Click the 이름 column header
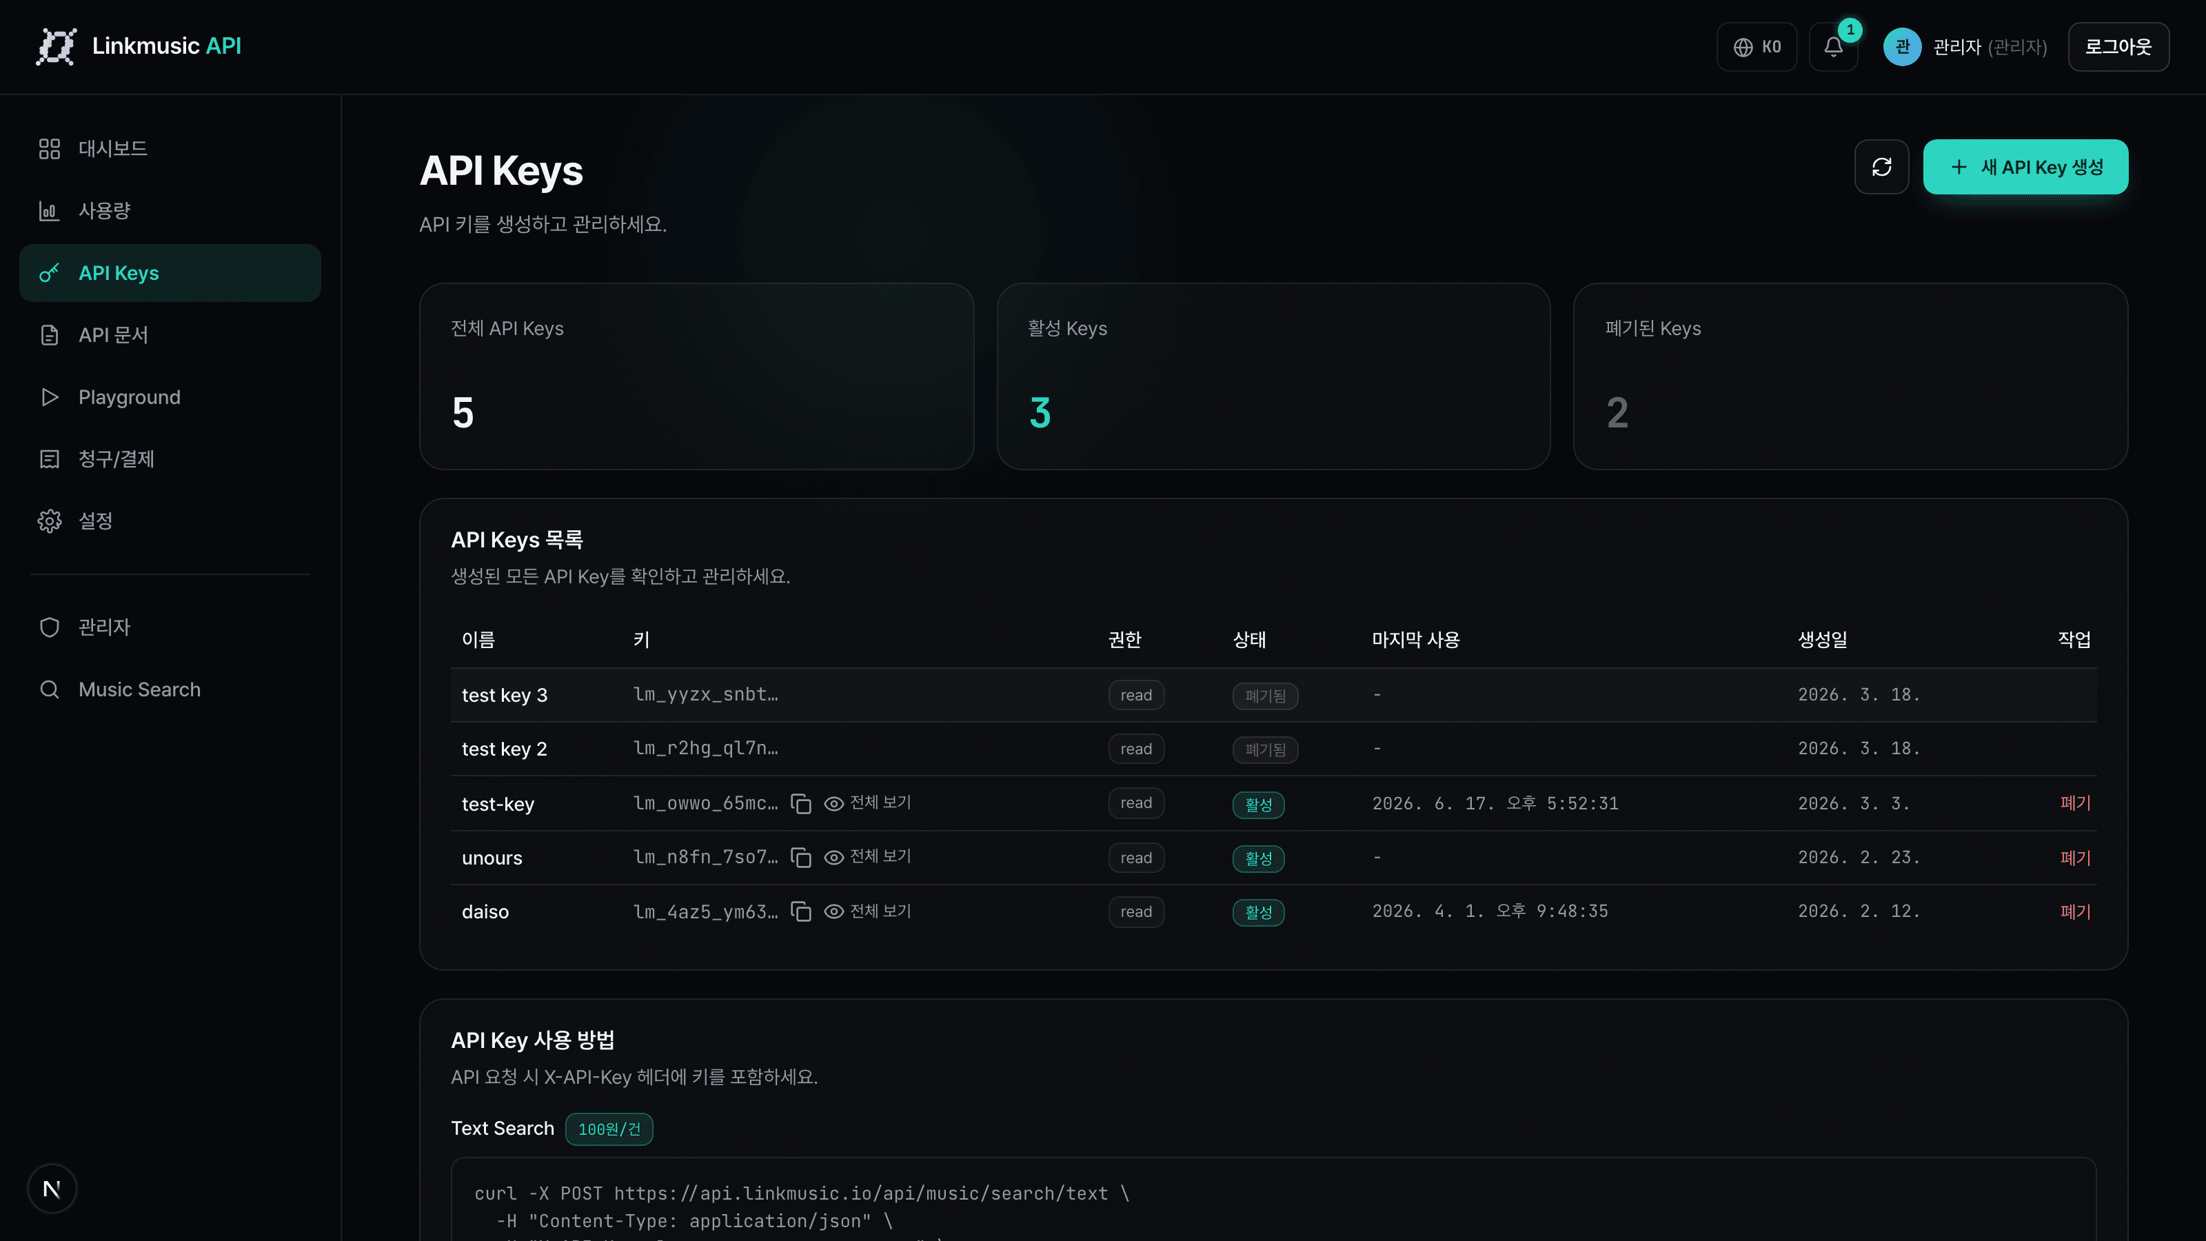Viewport: 2206px width, 1241px height. (478, 640)
